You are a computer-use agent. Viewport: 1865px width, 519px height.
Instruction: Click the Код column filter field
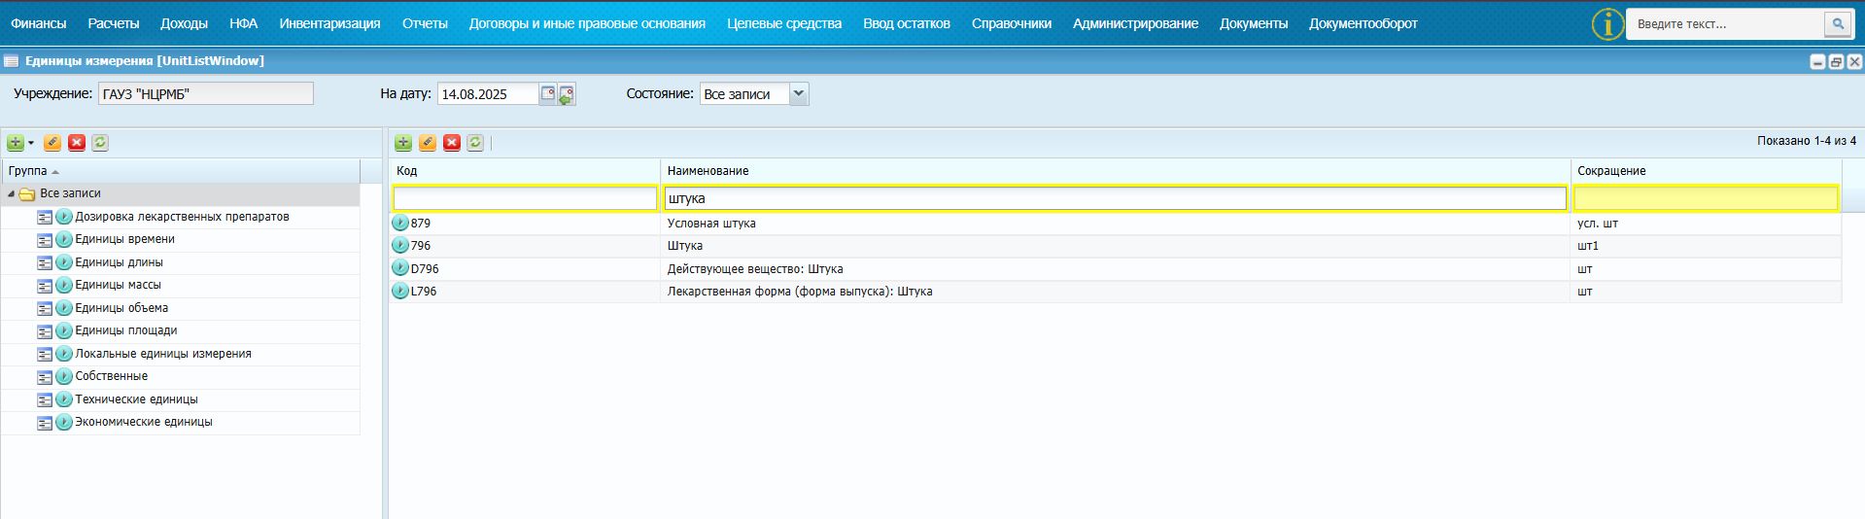click(525, 198)
